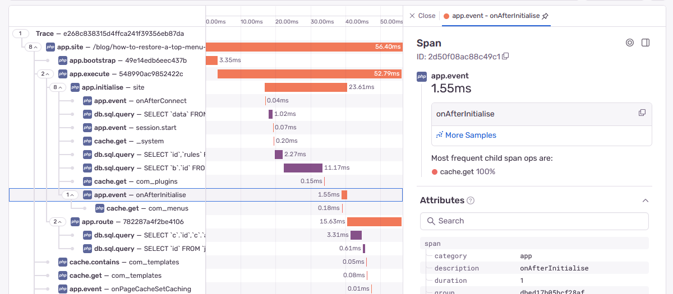Click the php icon beside cache.get com_menus
The width and height of the screenshot is (673, 294).
tap(100, 208)
